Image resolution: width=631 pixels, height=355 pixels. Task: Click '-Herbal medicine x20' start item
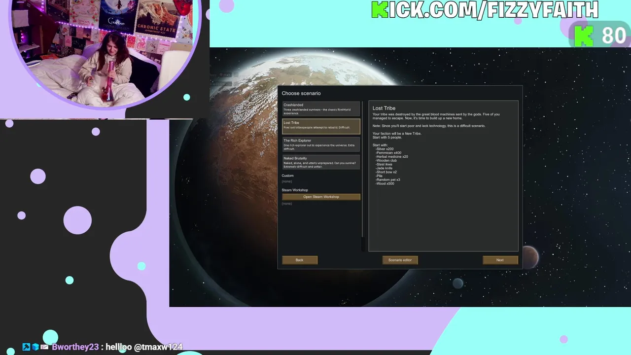[392, 157]
